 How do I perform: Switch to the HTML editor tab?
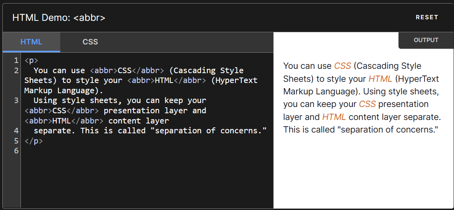coord(31,42)
